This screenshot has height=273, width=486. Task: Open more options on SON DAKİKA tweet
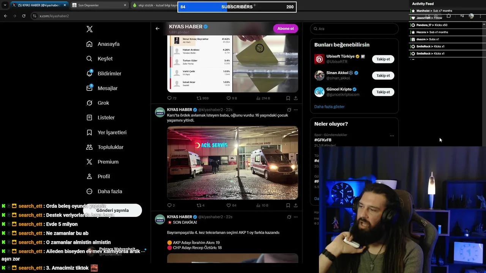point(296,217)
